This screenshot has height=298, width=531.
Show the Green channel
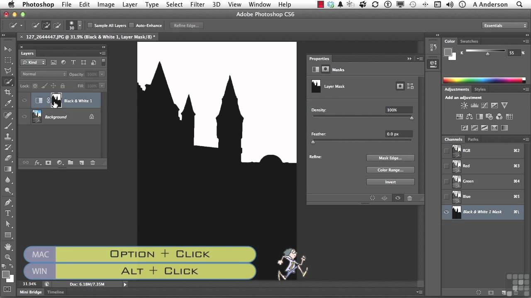coord(447,181)
